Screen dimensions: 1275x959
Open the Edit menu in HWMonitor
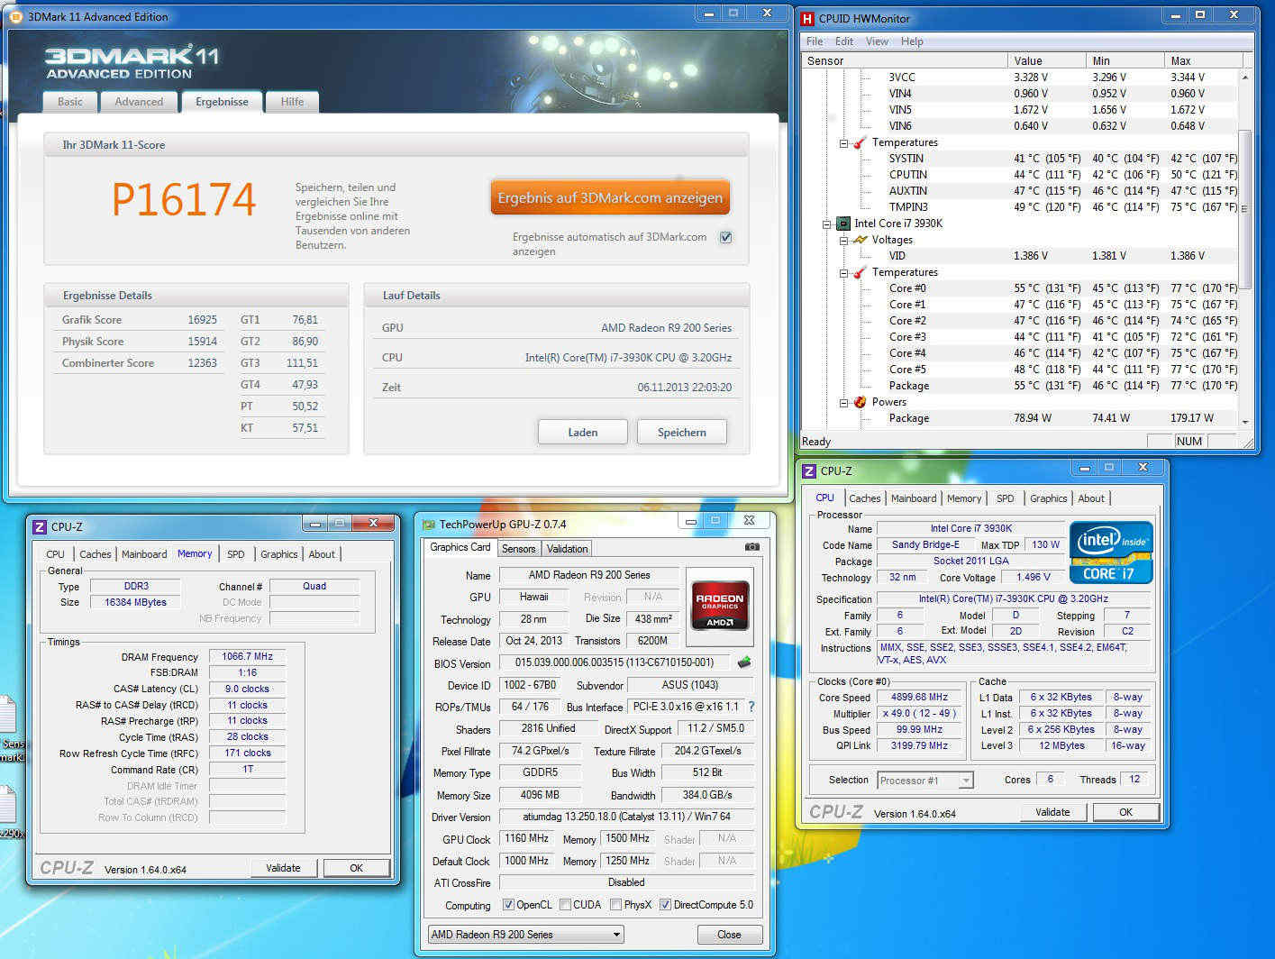click(x=844, y=41)
